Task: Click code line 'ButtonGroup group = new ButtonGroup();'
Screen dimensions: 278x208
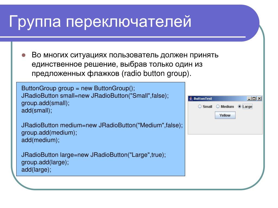Action: pyautogui.click(x=78, y=88)
